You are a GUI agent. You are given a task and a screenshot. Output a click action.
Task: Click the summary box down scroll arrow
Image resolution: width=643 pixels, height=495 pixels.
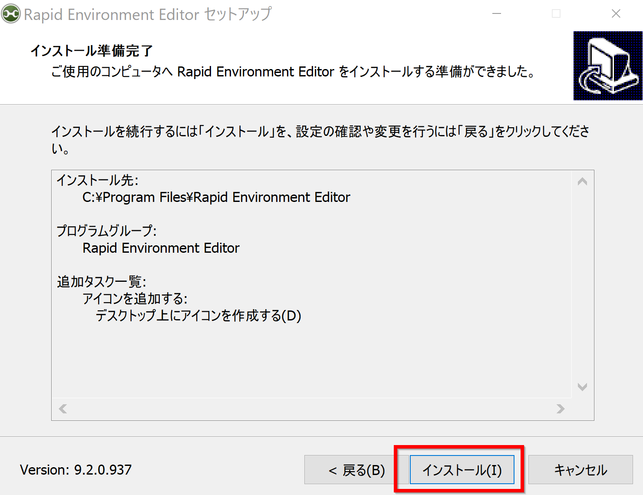pyautogui.click(x=583, y=387)
